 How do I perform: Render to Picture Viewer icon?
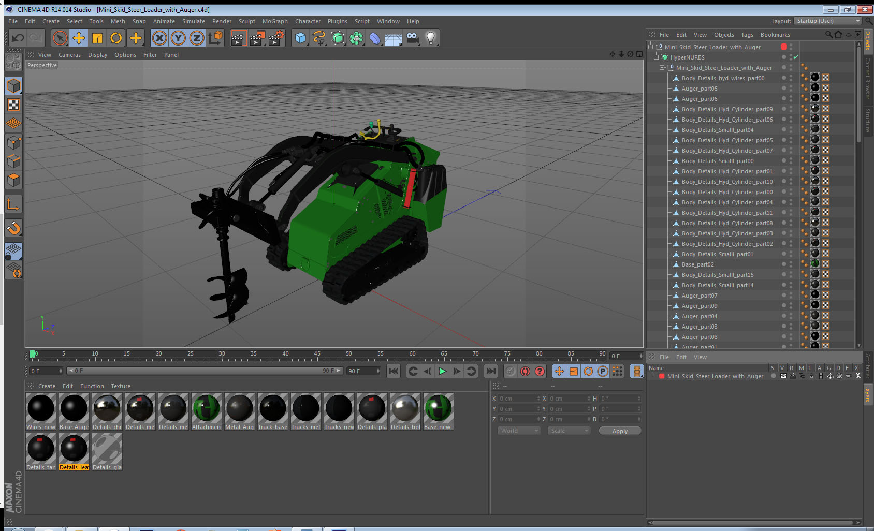tap(257, 38)
